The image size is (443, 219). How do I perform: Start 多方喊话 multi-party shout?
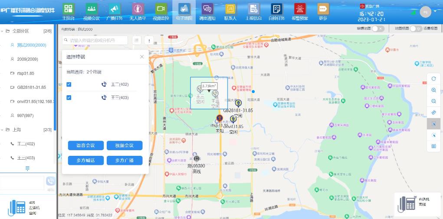pyautogui.click(x=85, y=161)
